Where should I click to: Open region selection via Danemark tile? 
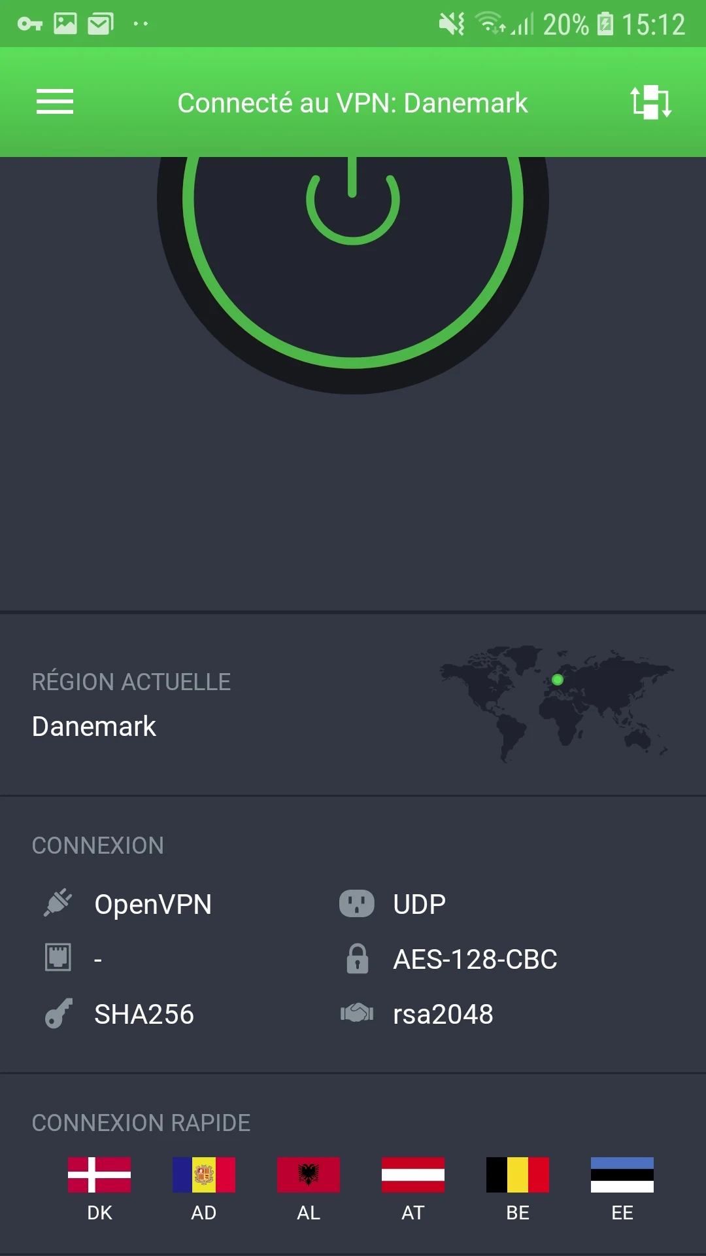(x=353, y=705)
